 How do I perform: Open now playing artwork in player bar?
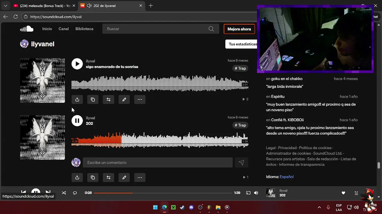pyautogui.click(x=271, y=193)
